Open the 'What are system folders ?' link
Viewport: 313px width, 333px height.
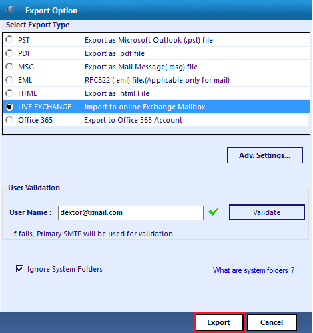(x=254, y=270)
